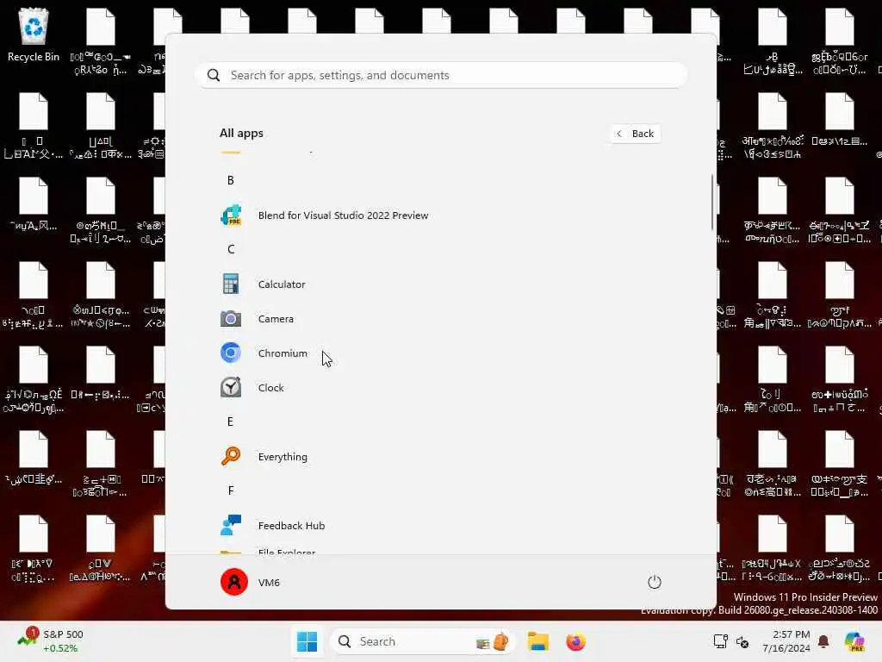
Task: Open File Explorer from the taskbar
Action: (537, 641)
